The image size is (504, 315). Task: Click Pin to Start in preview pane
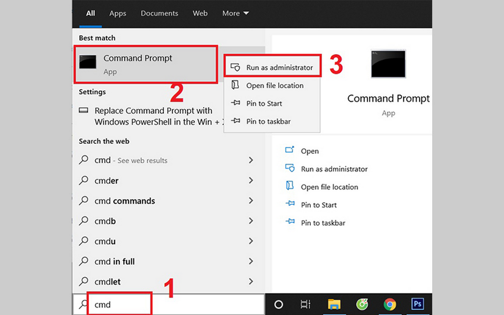(319, 205)
